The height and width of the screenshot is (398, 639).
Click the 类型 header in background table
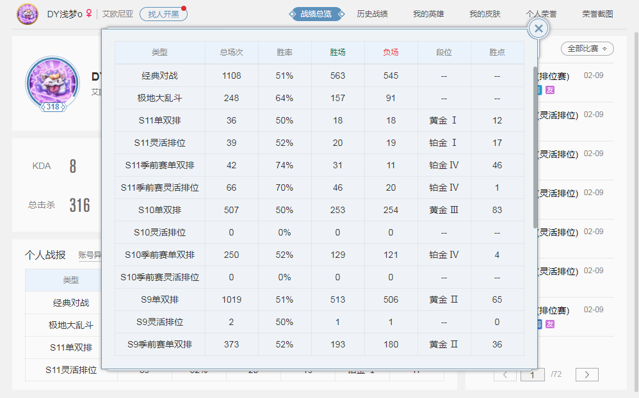(71, 280)
